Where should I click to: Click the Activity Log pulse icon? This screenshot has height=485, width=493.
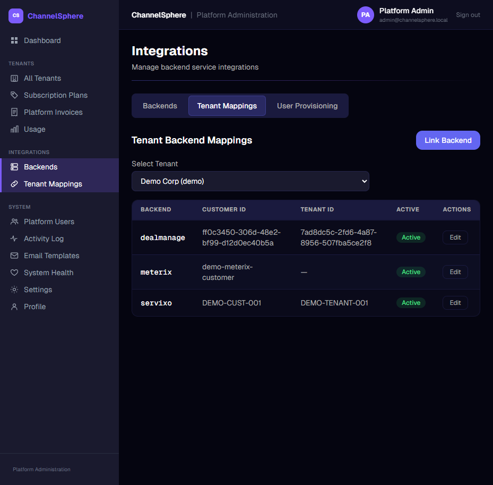14,239
